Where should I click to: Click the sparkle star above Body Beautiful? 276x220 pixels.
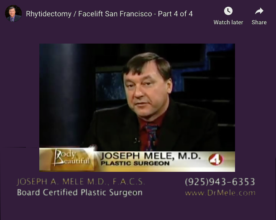point(93,148)
